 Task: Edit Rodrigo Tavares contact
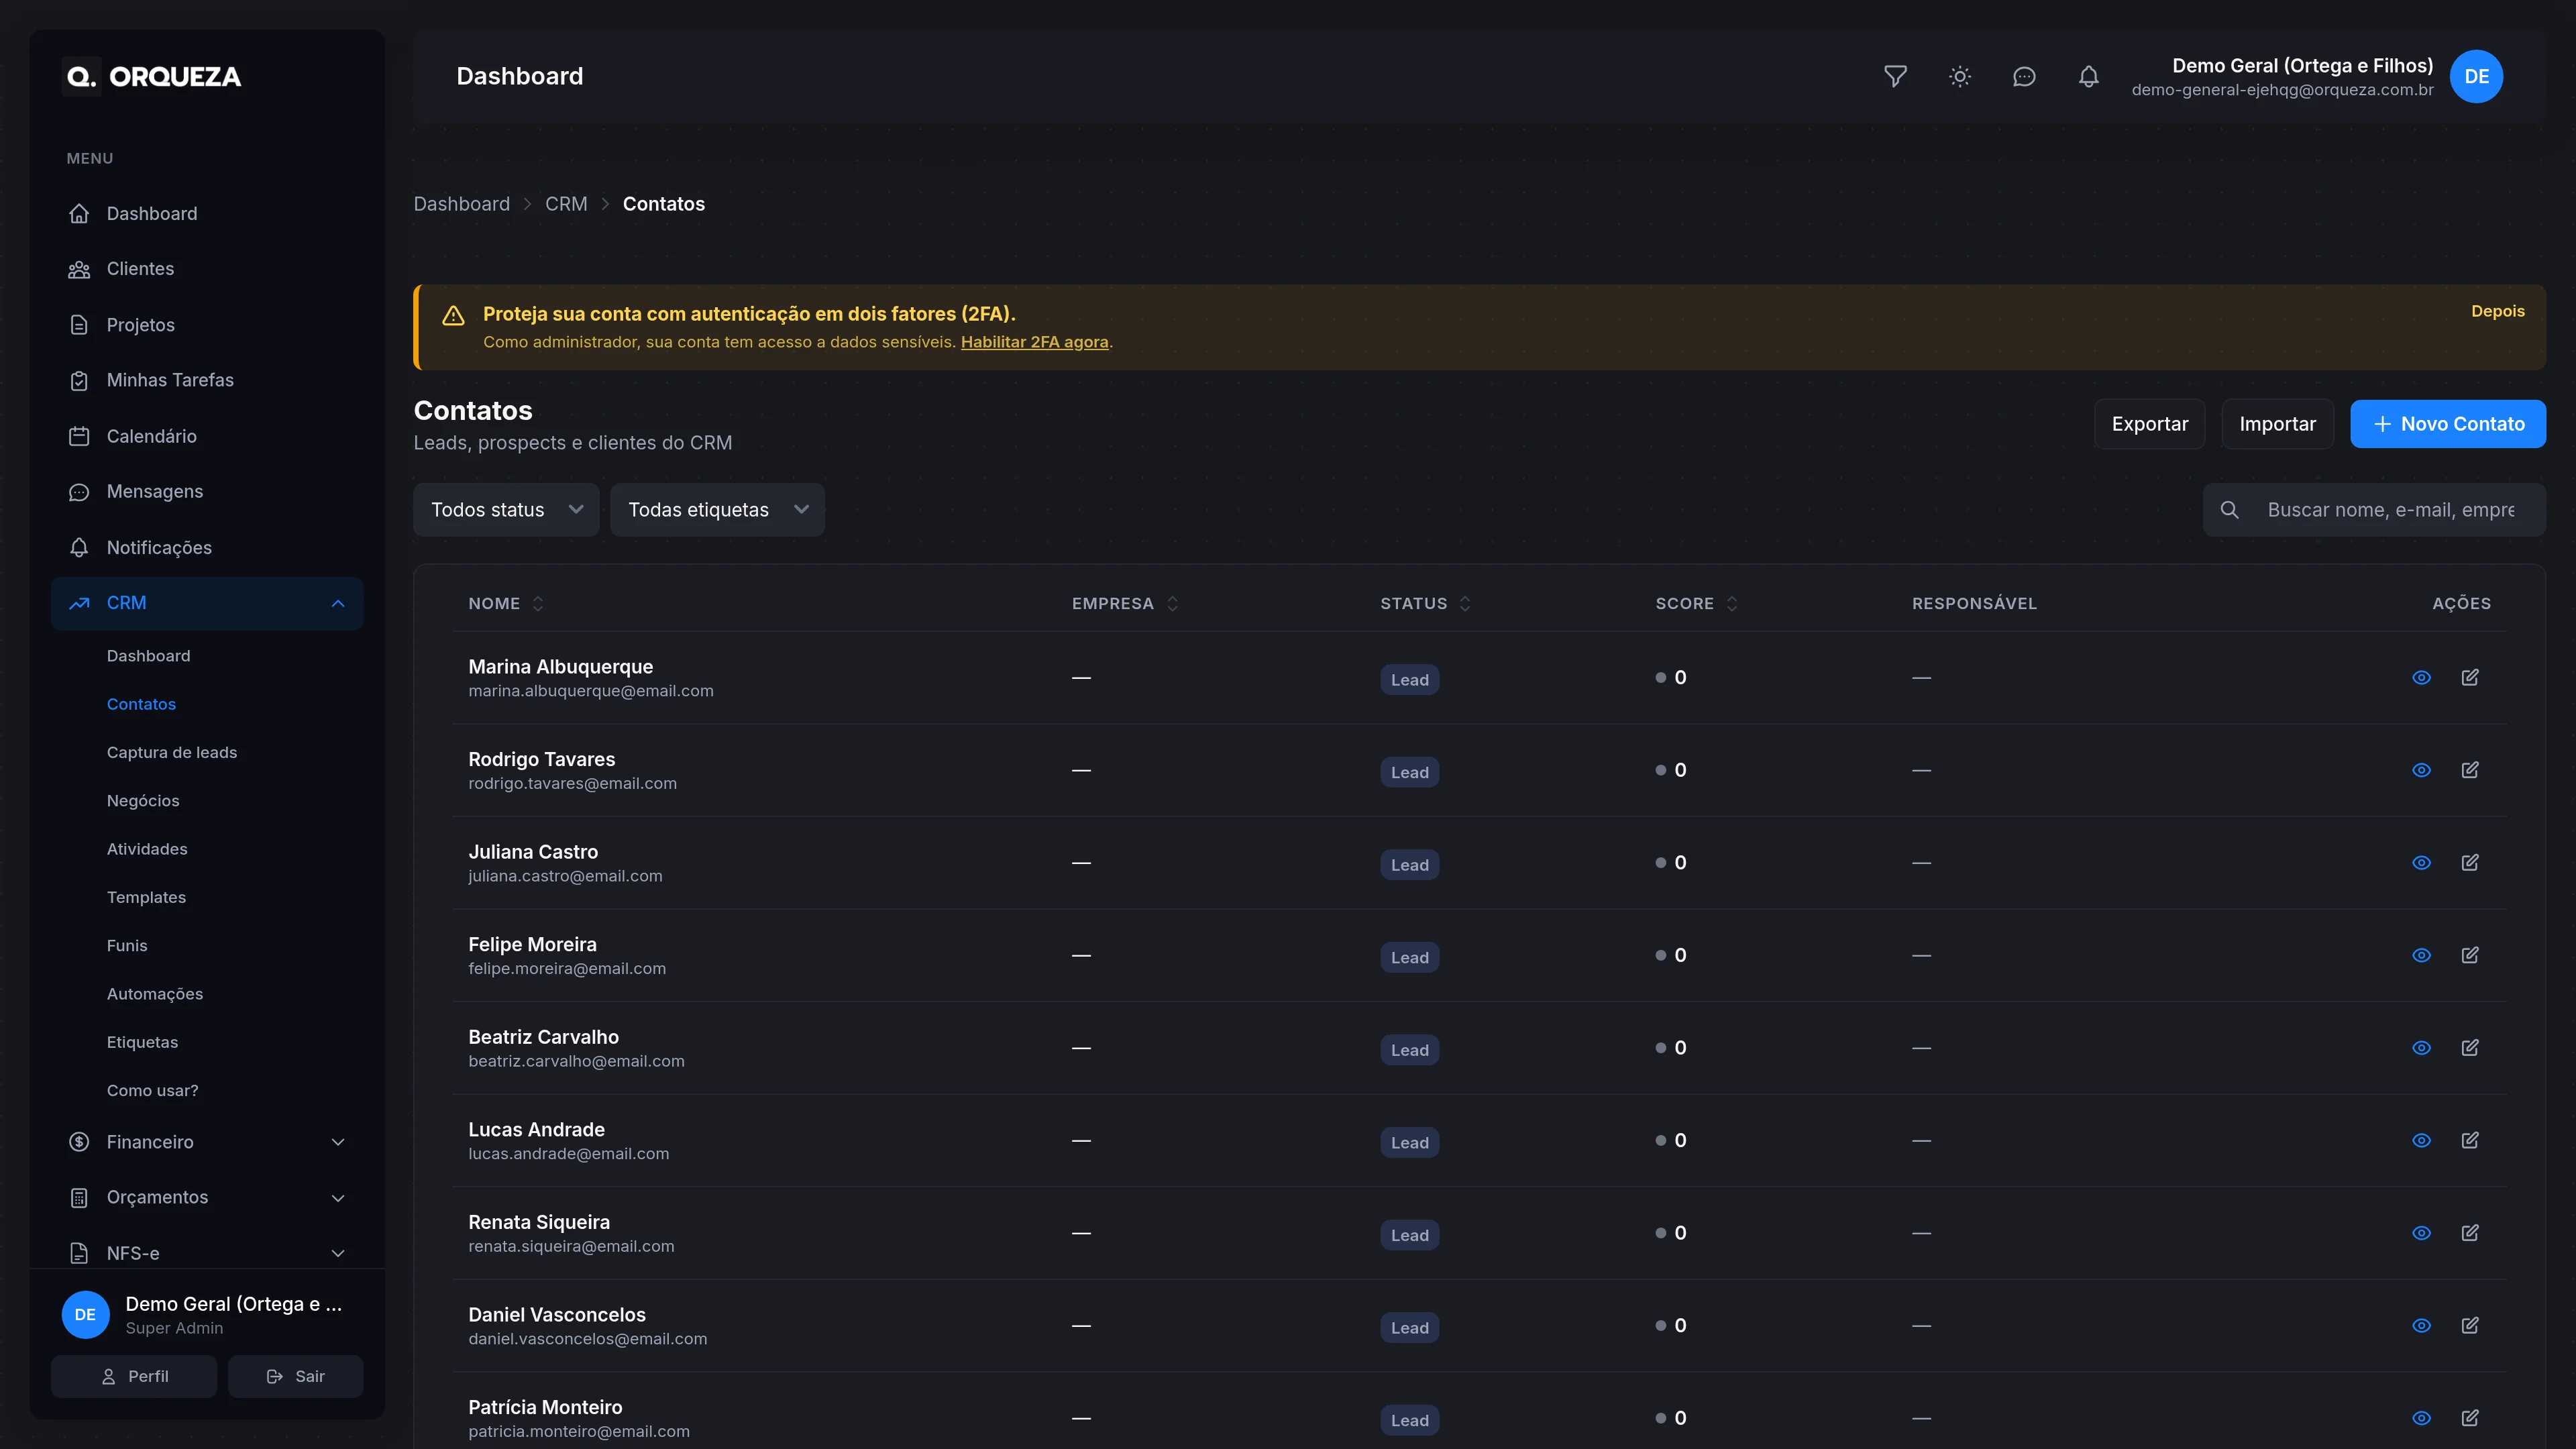[x=2470, y=770]
